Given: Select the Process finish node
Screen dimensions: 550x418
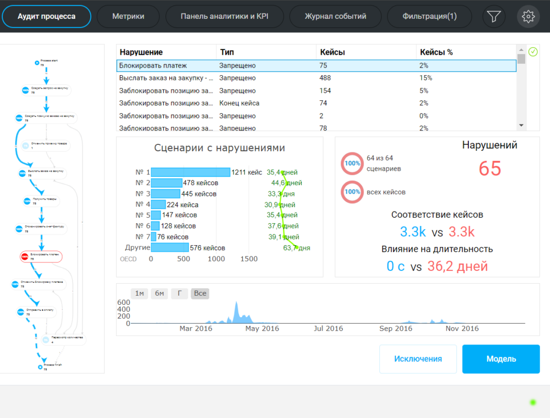Looking at the screenshot, I should (40, 367).
